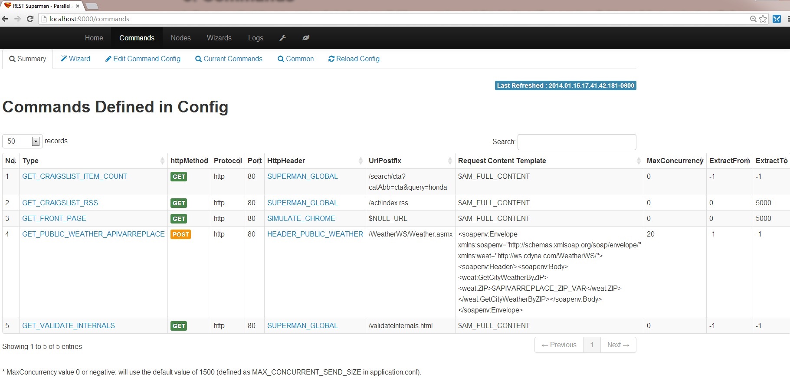Open a new browser tab
The height and width of the screenshot is (378, 790).
(x=92, y=6)
